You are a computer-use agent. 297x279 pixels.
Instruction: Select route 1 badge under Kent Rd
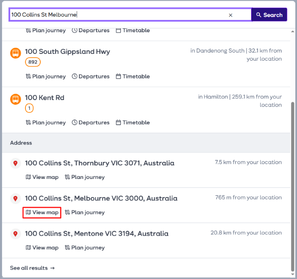29,109
